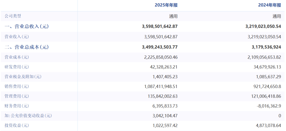Select the 公司类型 row label
Viewport: 286px width, 131px height.
[13, 16]
